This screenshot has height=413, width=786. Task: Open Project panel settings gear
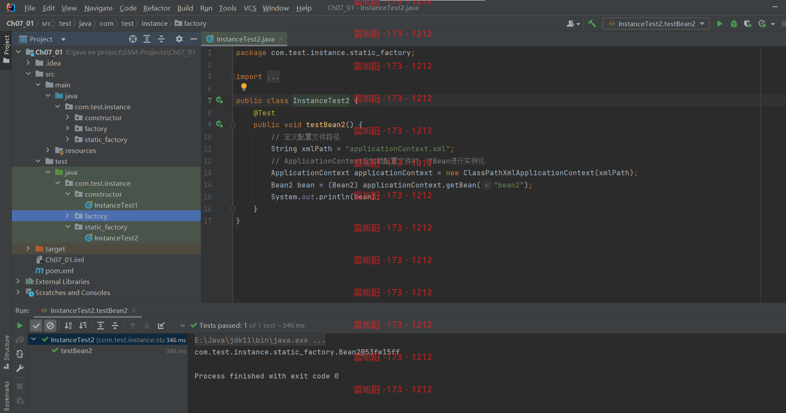[179, 39]
